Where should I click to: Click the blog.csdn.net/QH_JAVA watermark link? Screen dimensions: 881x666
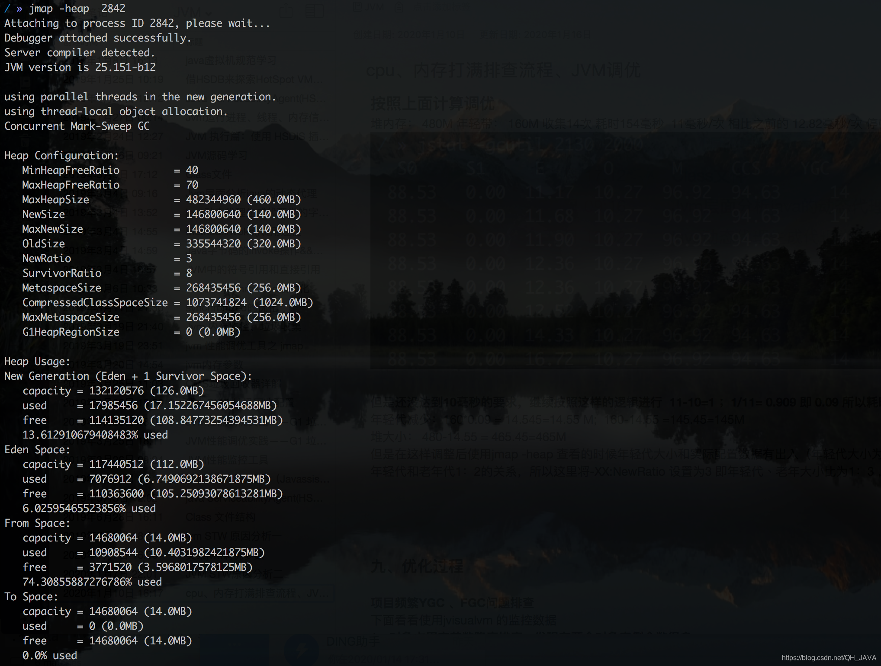[x=829, y=658]
